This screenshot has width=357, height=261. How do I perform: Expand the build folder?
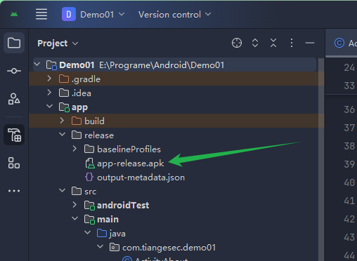click(x=62, y=121)
